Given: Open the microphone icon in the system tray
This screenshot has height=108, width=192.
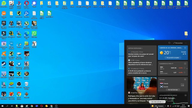Looking at the screenshot, I should coord(168,106).
